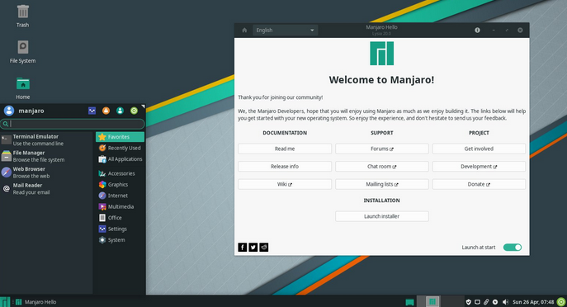Open settings manager icon in menu header
567x307 pixels.
92,111
